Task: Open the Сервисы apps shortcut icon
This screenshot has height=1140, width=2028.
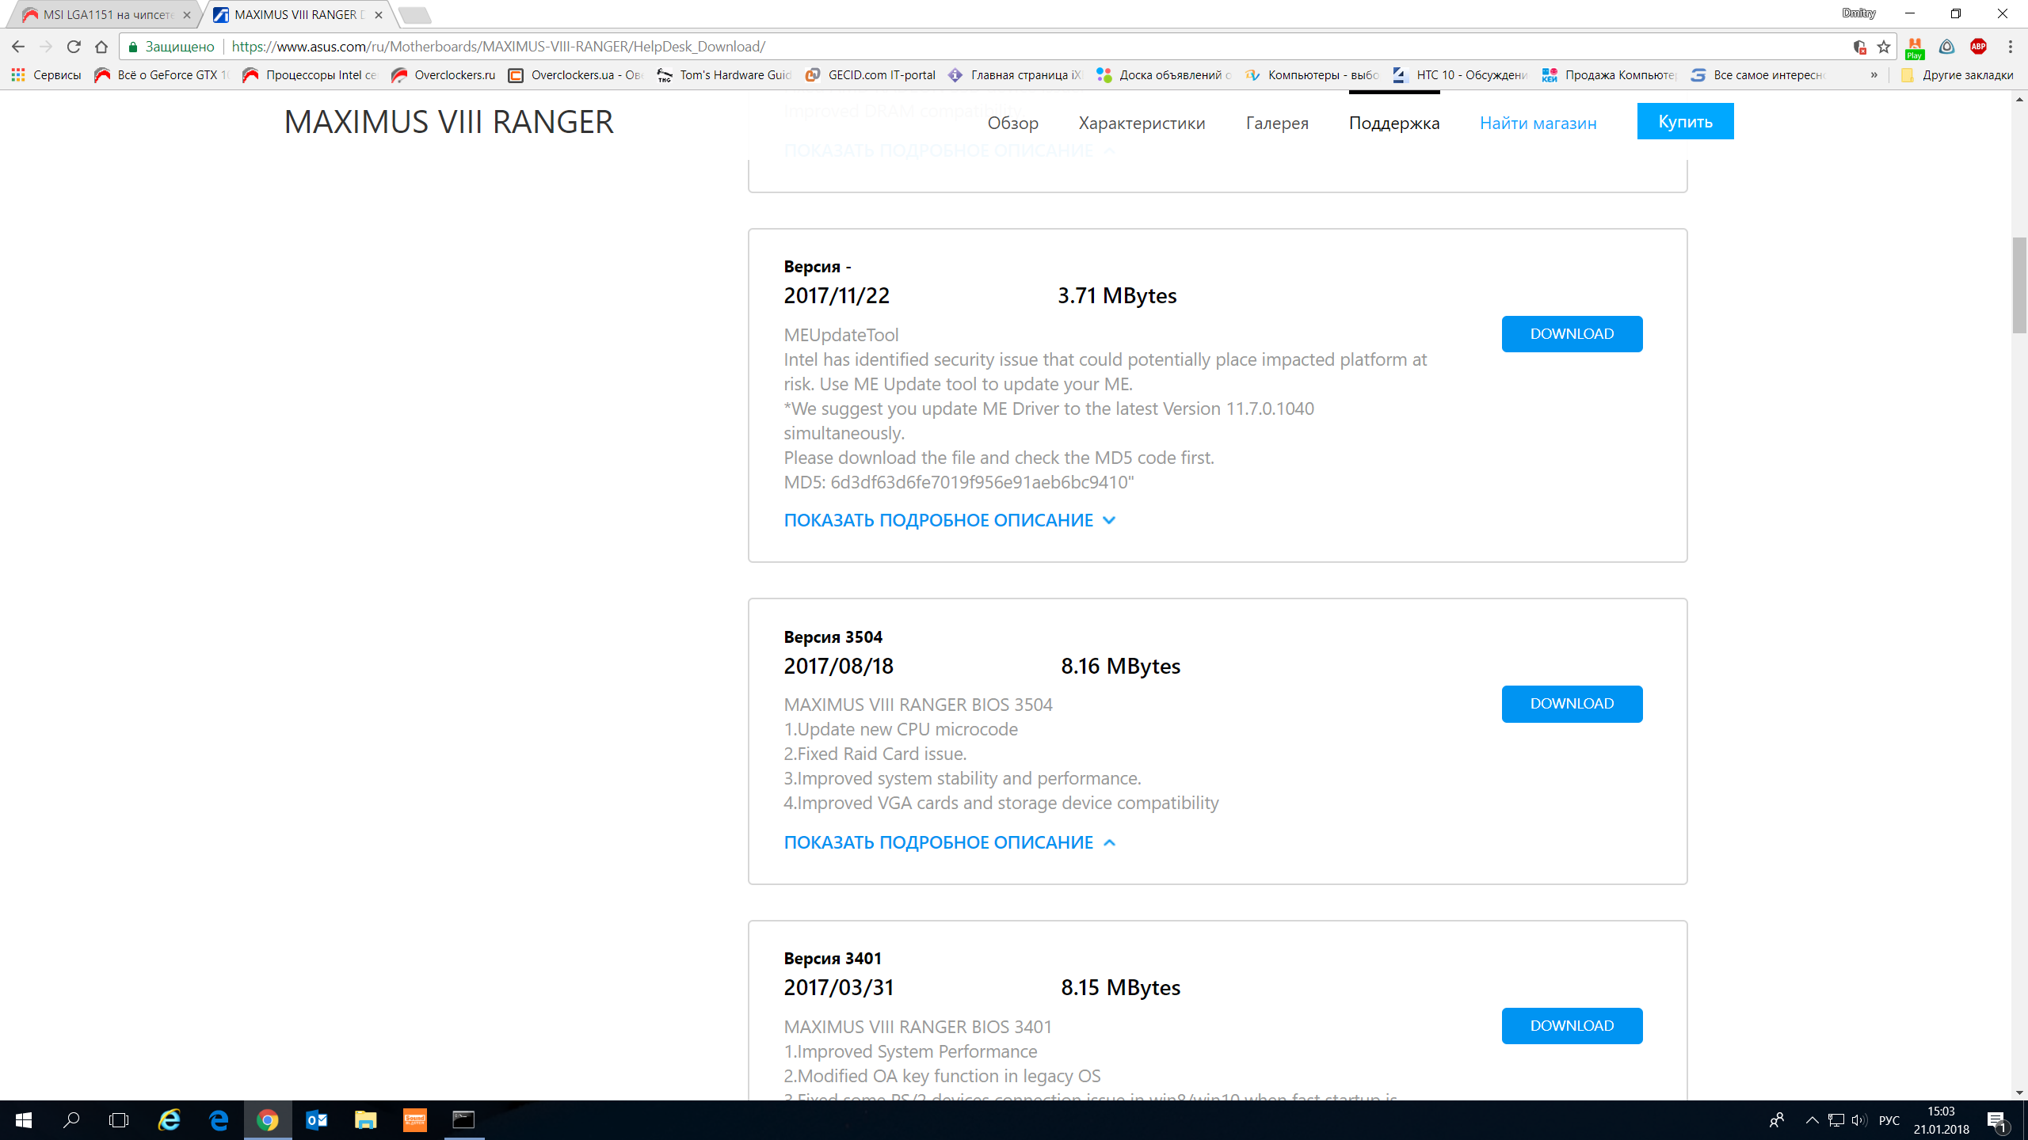Action: click(x=18, y=75)
